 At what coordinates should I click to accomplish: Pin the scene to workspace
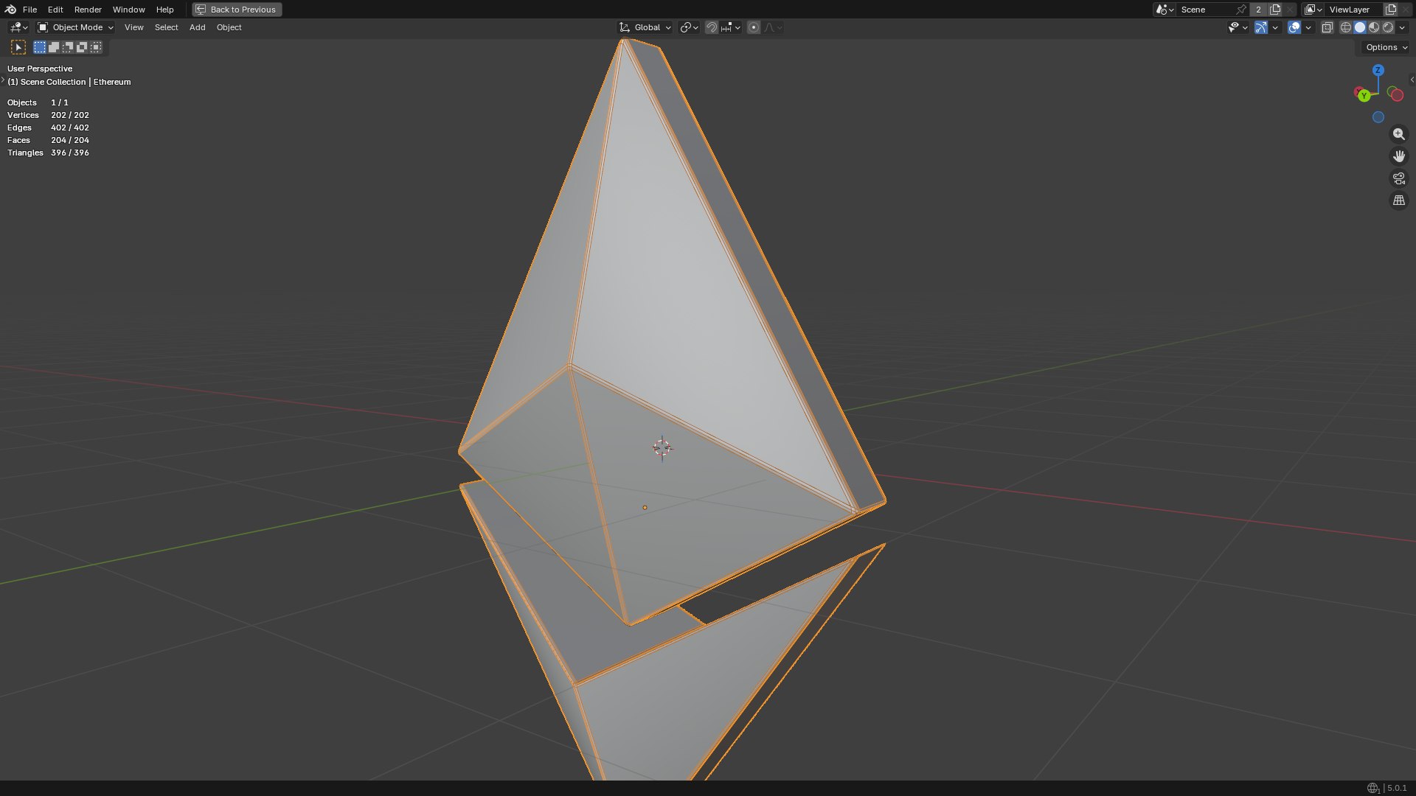pyautogui.click(x=1241, y=10)
